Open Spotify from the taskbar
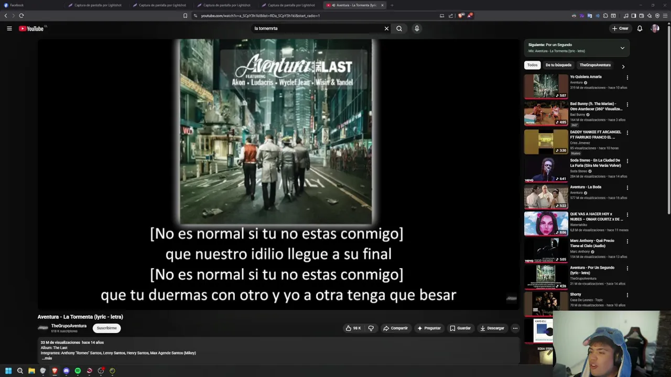Image resolution: width=671 pixels, height=377 pixels. click(78, 371)
